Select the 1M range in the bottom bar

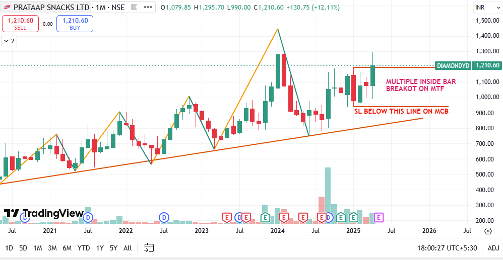(x=38, y=248)
